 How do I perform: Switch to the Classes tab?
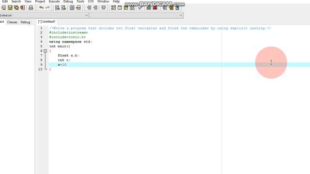[x=12, y=22]
